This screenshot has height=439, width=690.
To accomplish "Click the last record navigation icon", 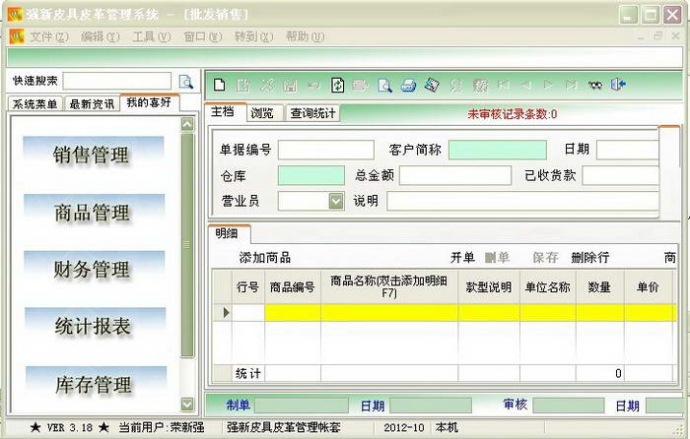I will [x=571, y=85].
